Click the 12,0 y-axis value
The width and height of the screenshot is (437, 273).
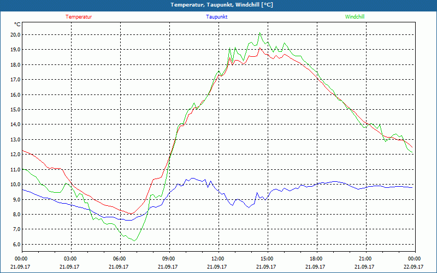point(15,155)
